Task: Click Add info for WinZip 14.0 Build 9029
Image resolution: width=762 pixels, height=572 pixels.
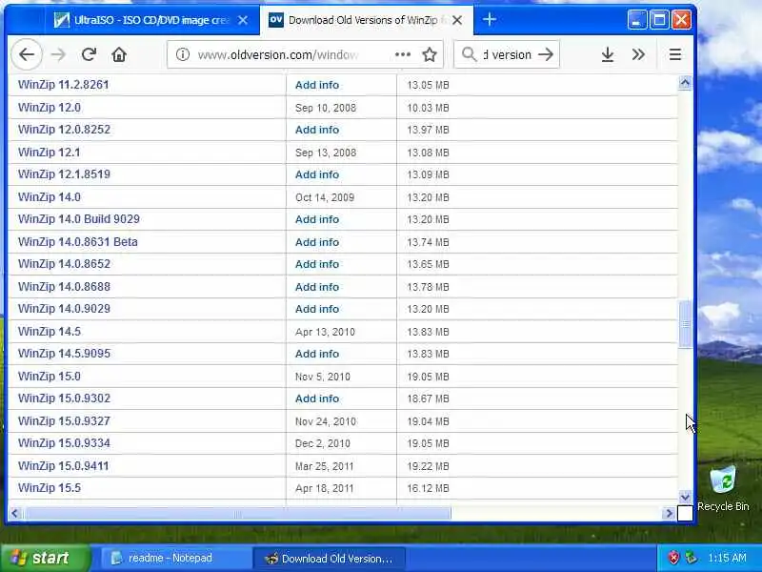Action: pyautogui.click(x=317, y=219)
